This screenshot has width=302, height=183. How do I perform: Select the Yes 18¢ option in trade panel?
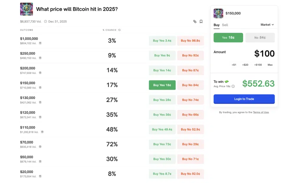pyautogui.click(x=228, y=38)
